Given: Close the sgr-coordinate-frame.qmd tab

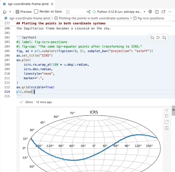Looking at the screenshot, I should click(52, 4).
